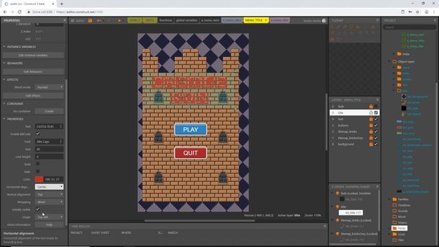
Task: Toggle visibility checkbox of fade layer
Action: tap(376, 106)
